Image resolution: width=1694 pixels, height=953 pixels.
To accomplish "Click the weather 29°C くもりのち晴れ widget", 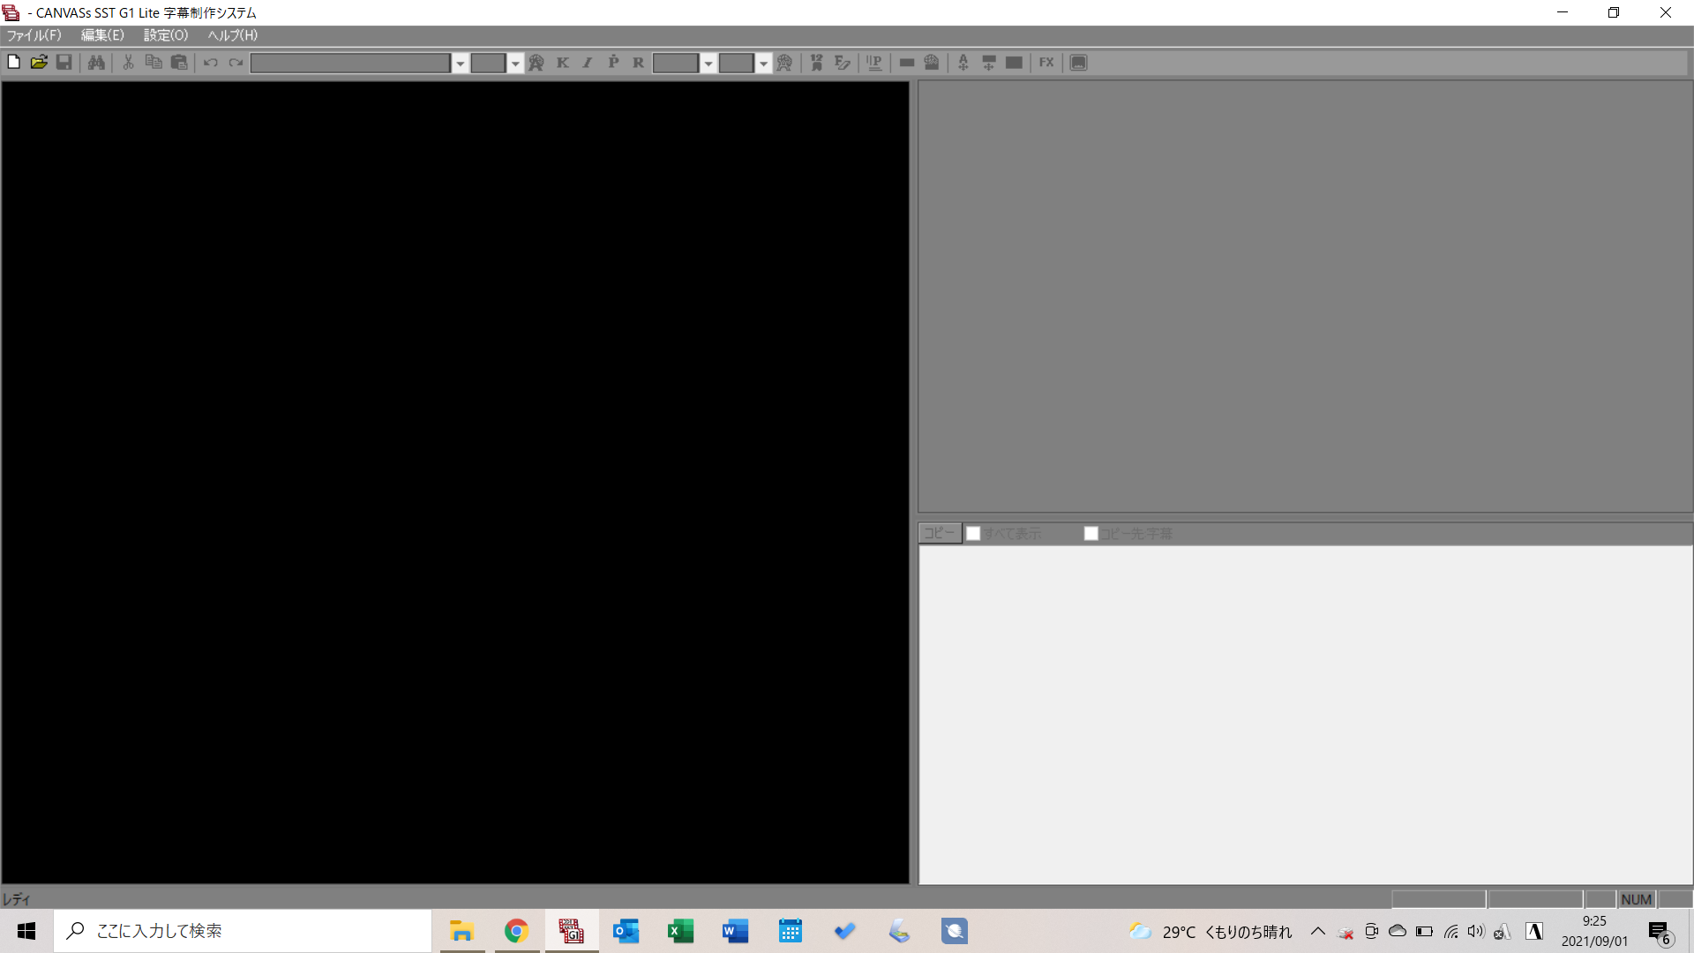I will 1210,931.
